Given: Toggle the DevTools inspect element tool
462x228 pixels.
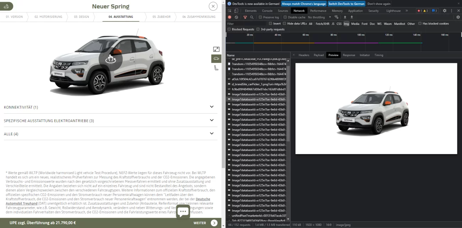Looking at the screenshot, I should click(230, 11).
